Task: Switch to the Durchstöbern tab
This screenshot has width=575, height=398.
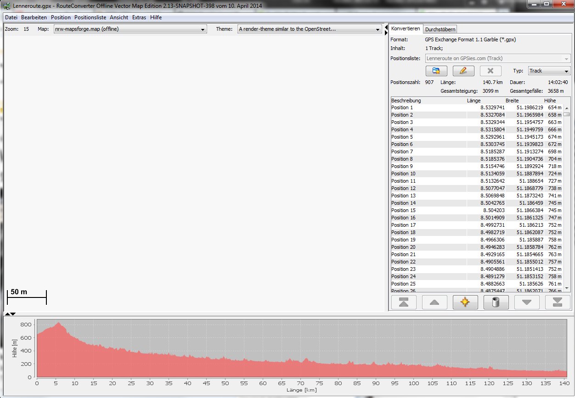Action: (x=440, y=29)
